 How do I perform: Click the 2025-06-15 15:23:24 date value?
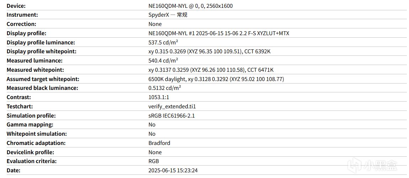coord(173,171)
